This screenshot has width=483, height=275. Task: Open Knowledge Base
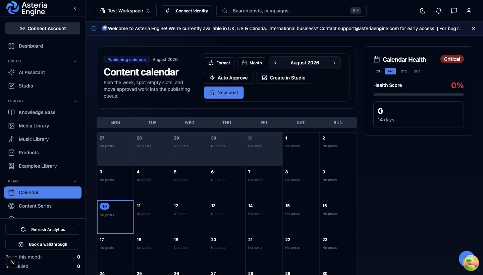click(x=43, y=112)
